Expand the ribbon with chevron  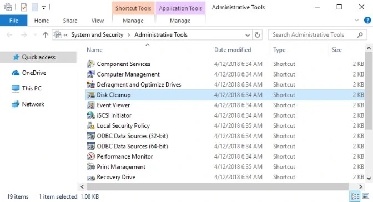tap(356, 20)
